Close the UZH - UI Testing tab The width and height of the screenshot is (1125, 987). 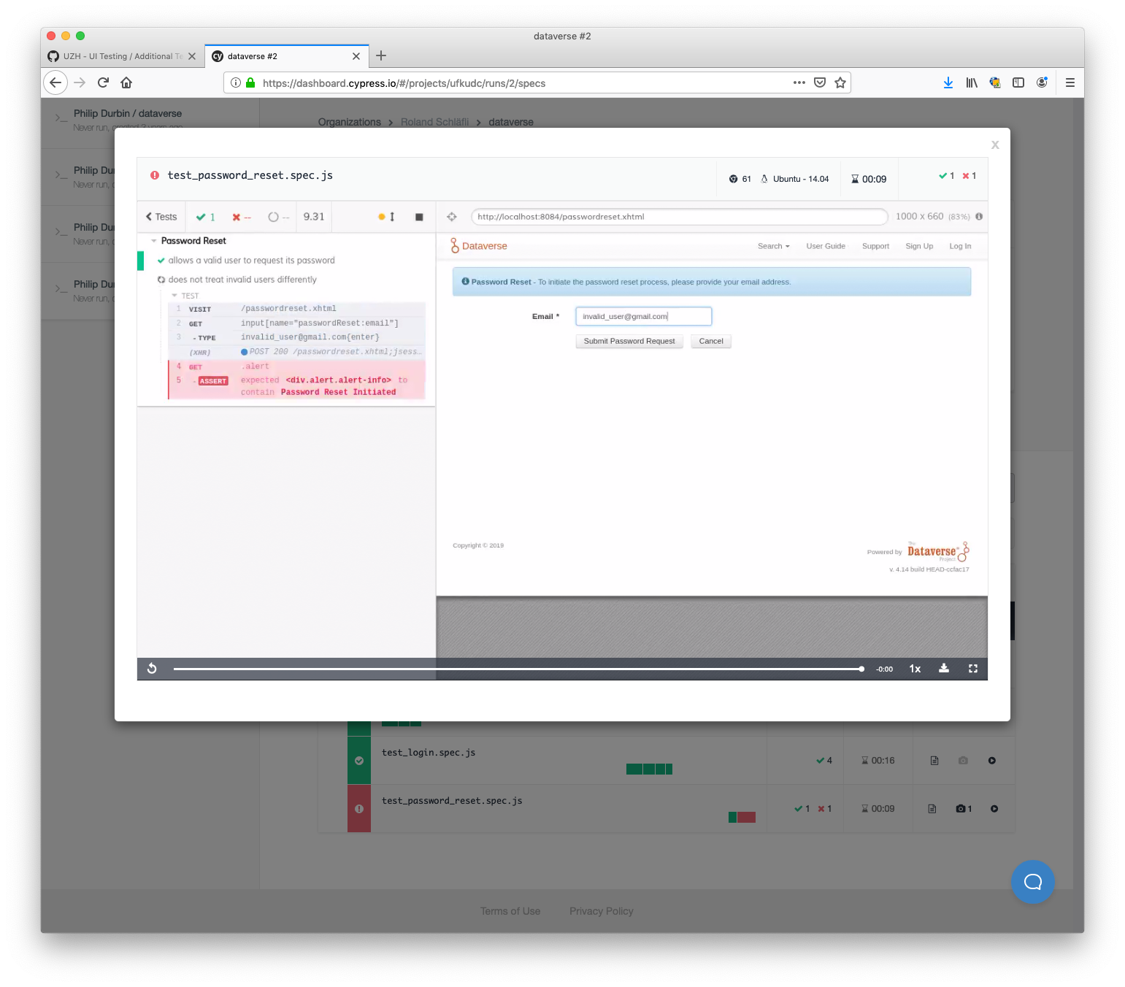click(x=192, y=56)
